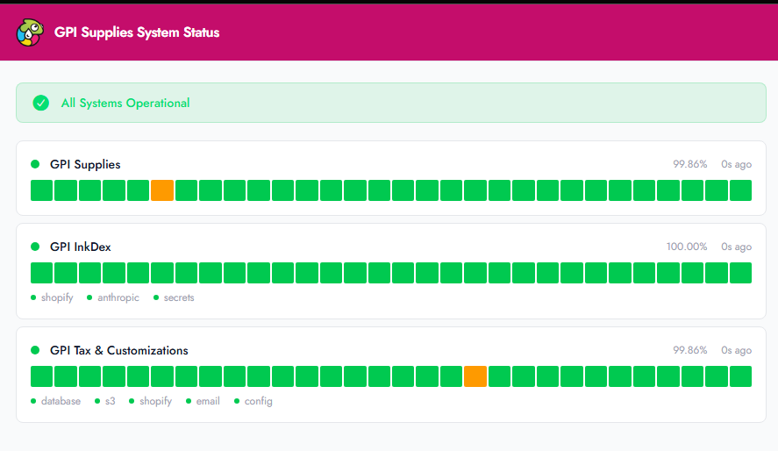Select the first green bar in GPI Supplies timeline
This screenshot has height=451, width=778.
coord(42,190)
